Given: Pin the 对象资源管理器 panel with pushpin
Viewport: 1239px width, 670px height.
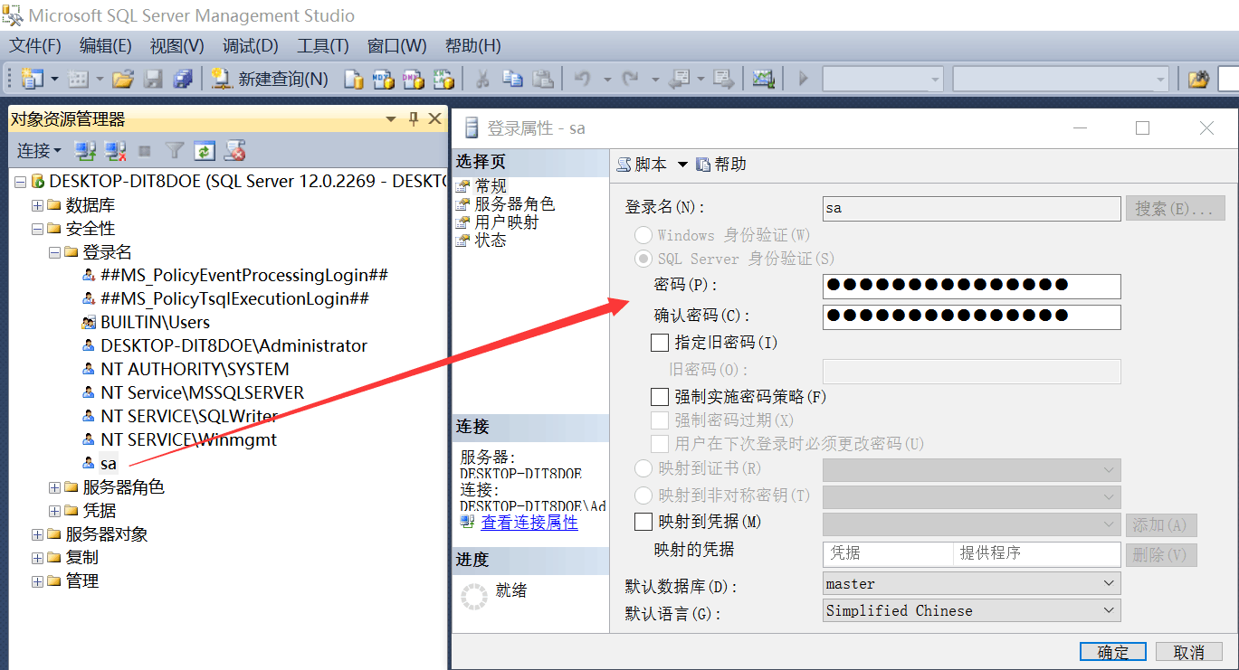Looking at the screenshot, I should point(414,118).
